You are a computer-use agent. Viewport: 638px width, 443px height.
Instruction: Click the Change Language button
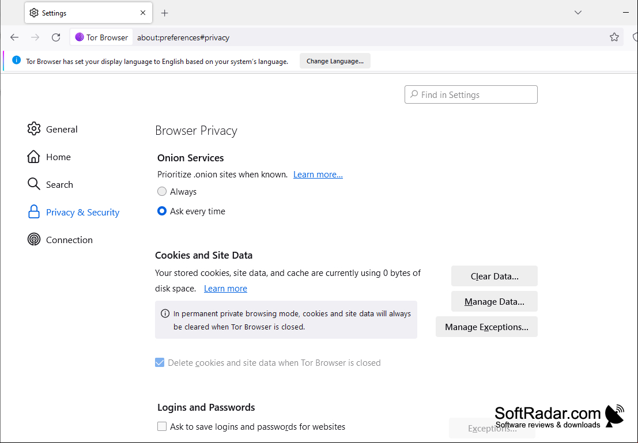point(335,61)
